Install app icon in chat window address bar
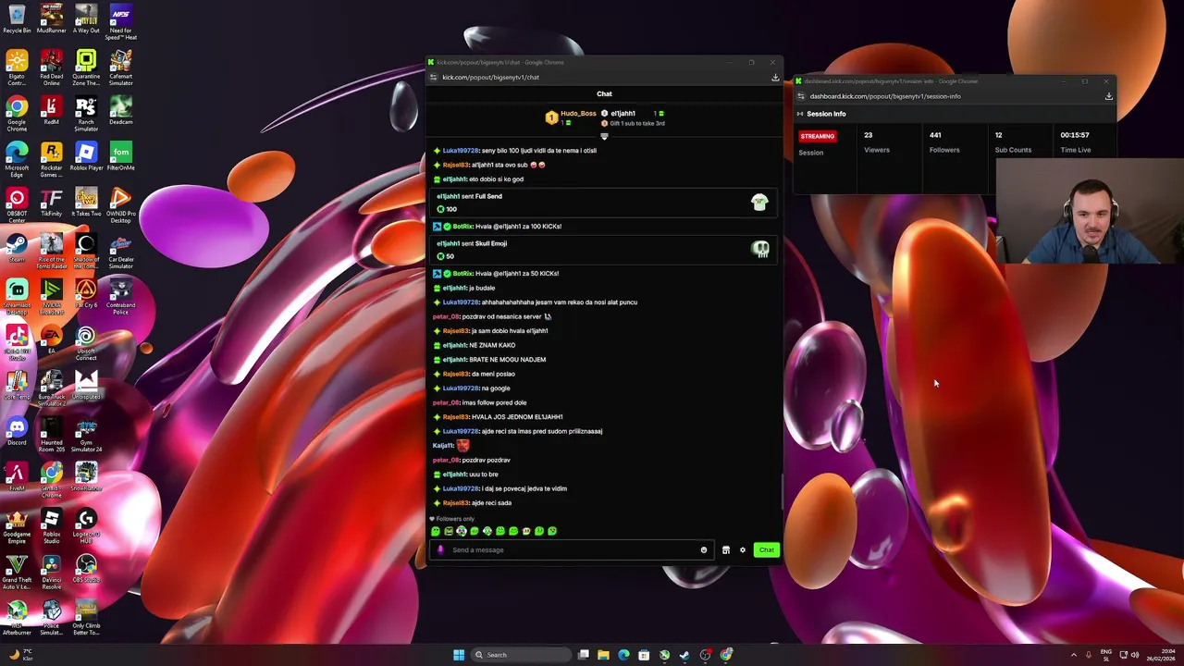The image size is (1184, 666). [775, 78]
